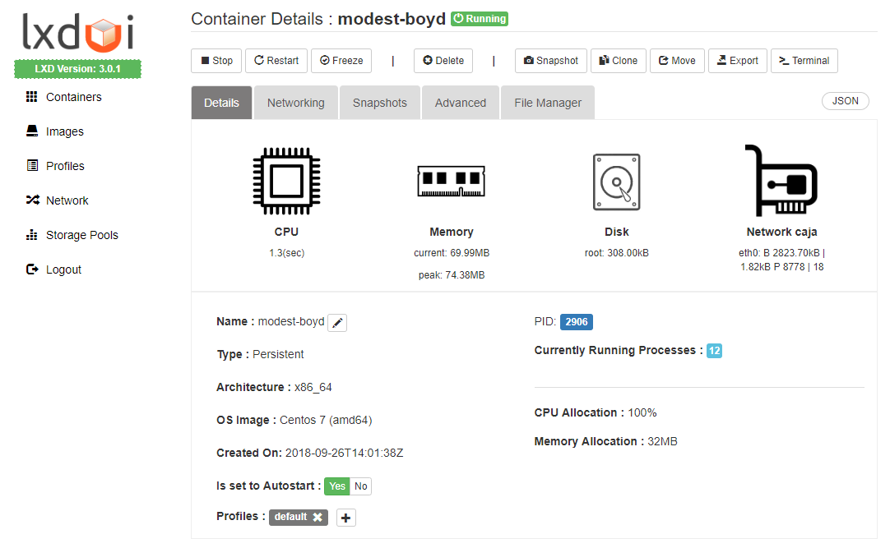Click the created date 2018-09-26T14:01:38Z
Viewport: 890px width, 548px height.
click(344, 453)
